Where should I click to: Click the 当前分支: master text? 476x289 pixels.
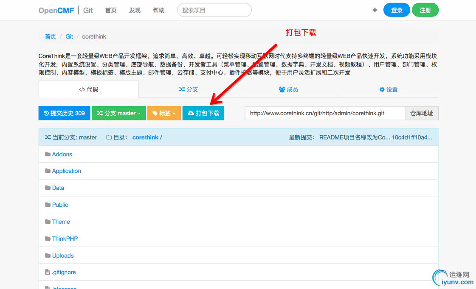coord(74,138)
